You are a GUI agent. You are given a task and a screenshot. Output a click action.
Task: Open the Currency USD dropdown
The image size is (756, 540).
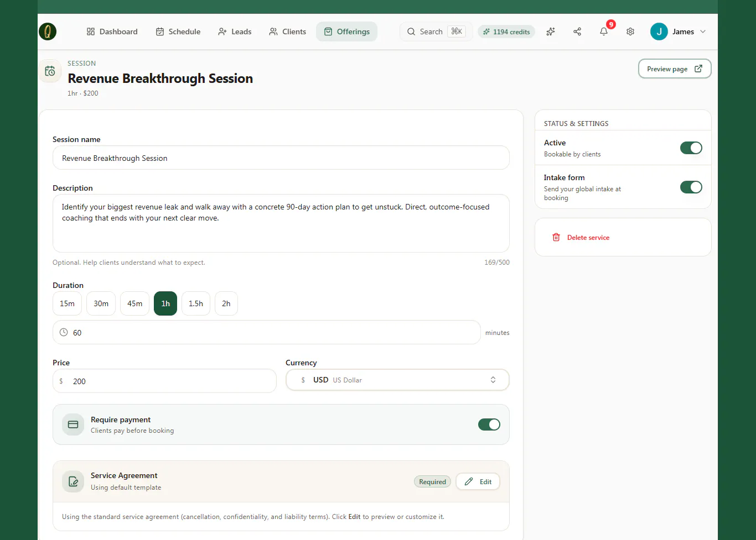tap(397, 380)
